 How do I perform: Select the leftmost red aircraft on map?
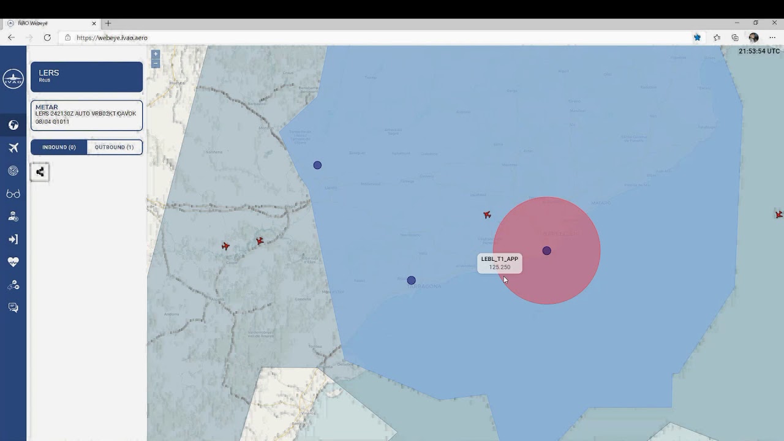[225, 246]
